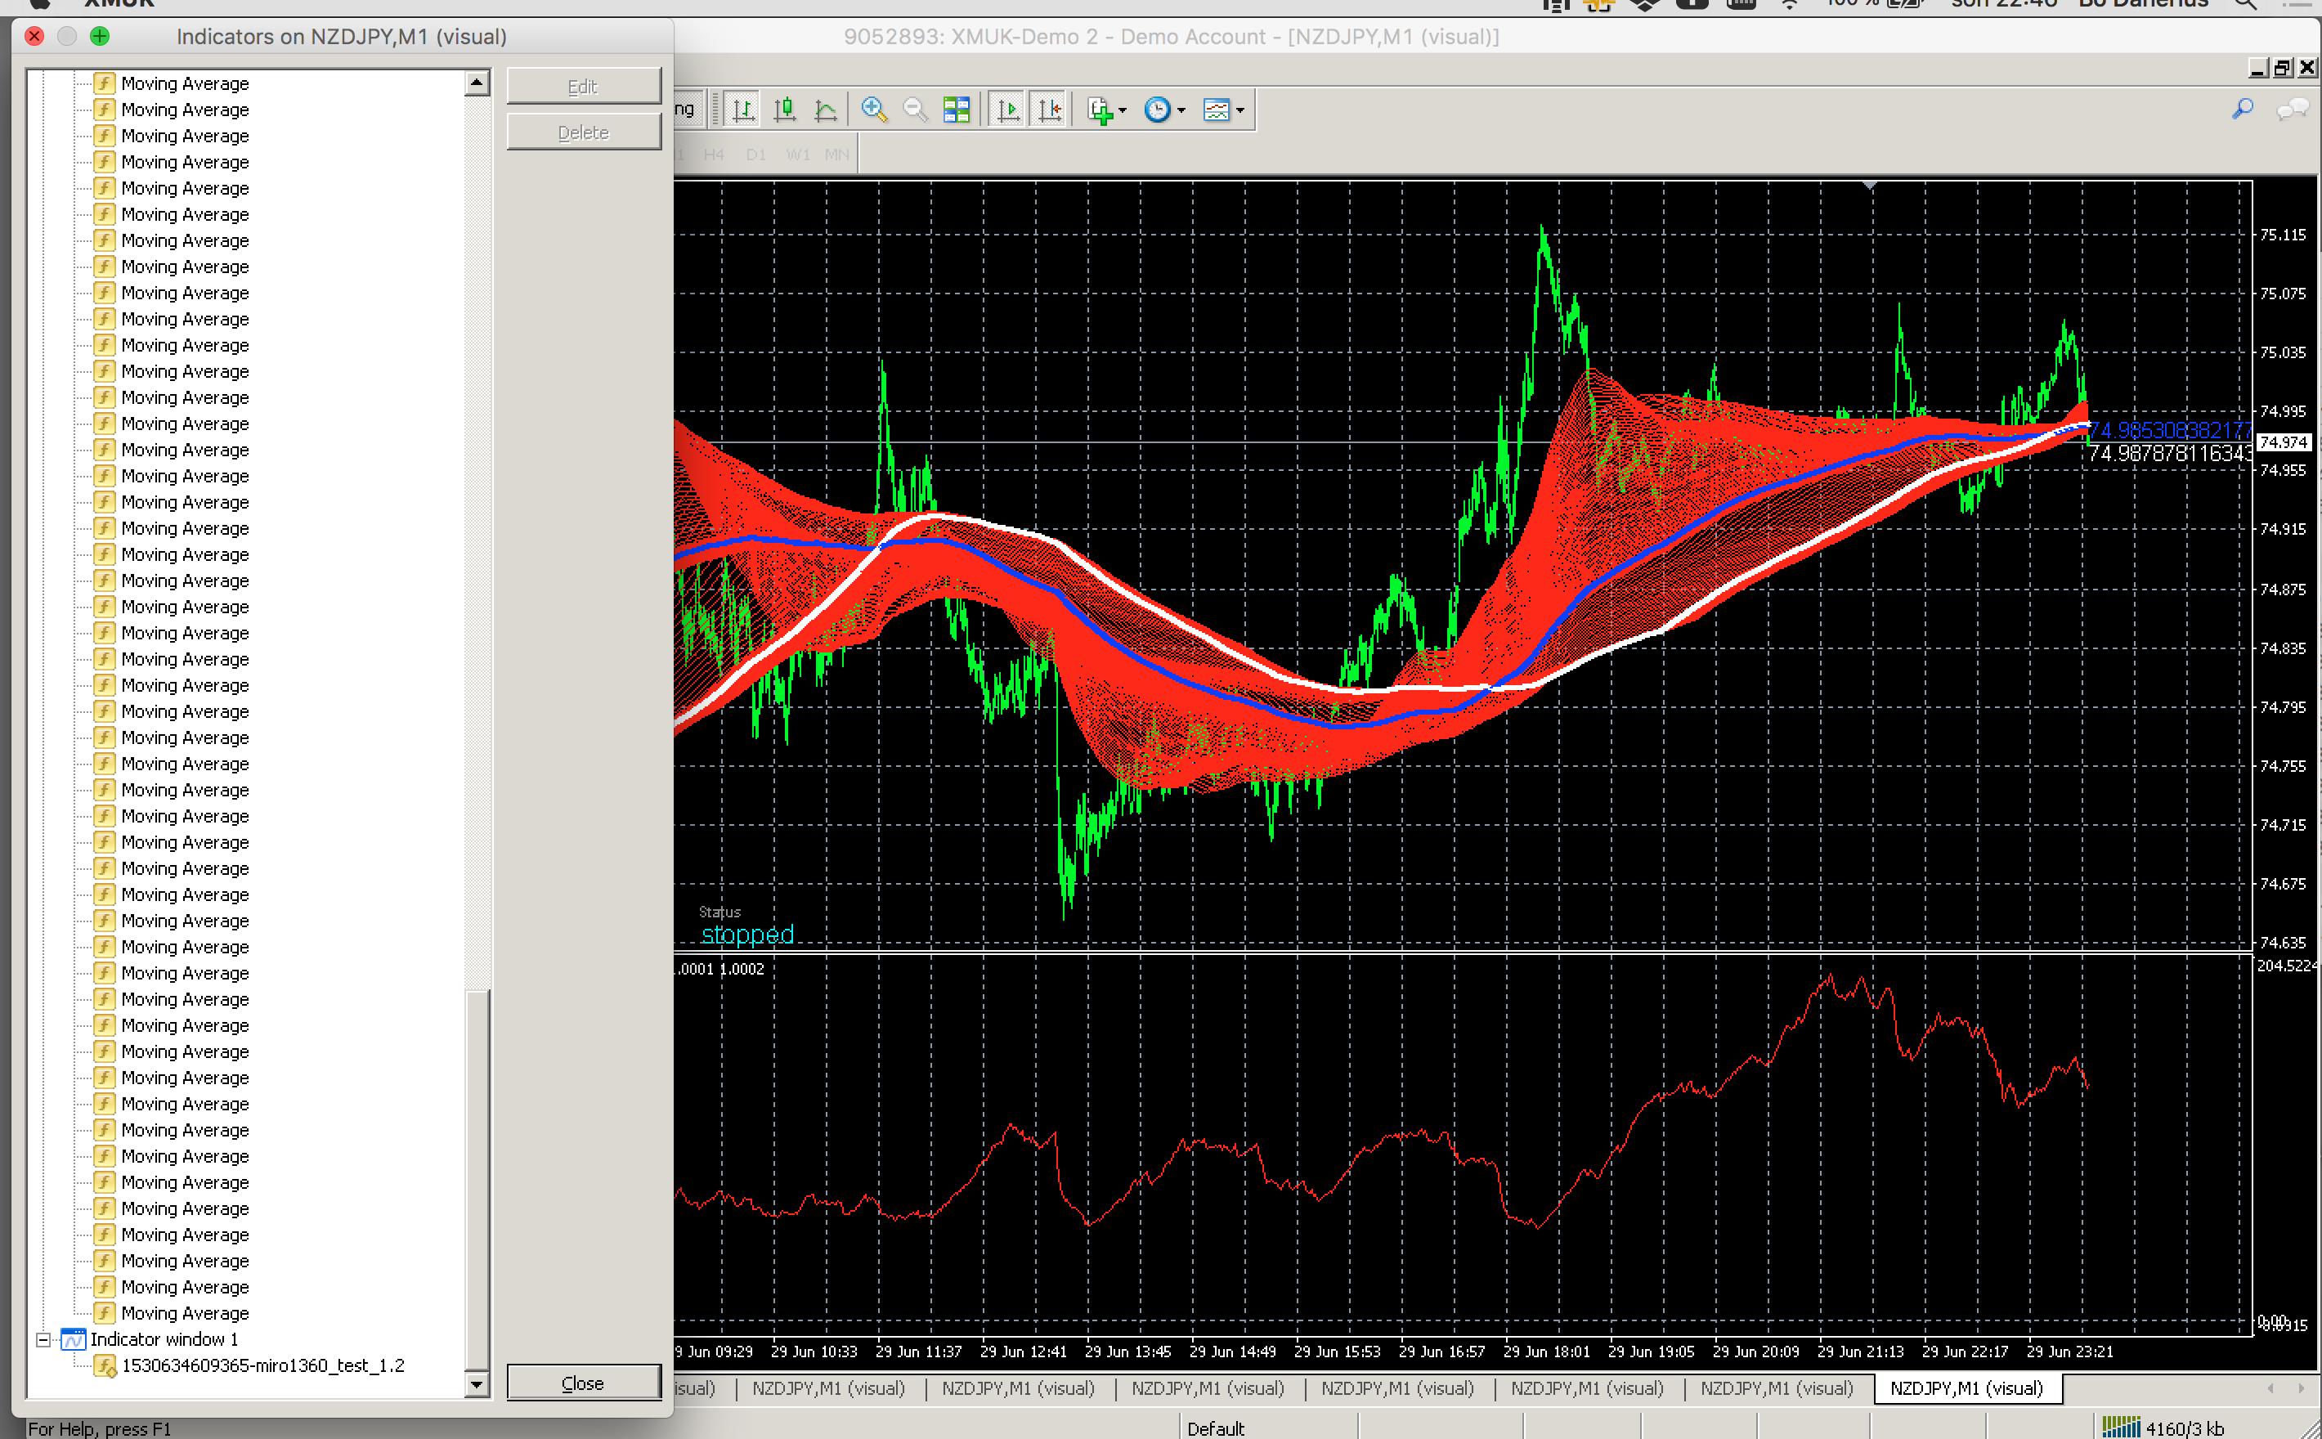Open the add indicators button
Viewport: 2322px width, 1439px height.
(x=1099, y=110)
